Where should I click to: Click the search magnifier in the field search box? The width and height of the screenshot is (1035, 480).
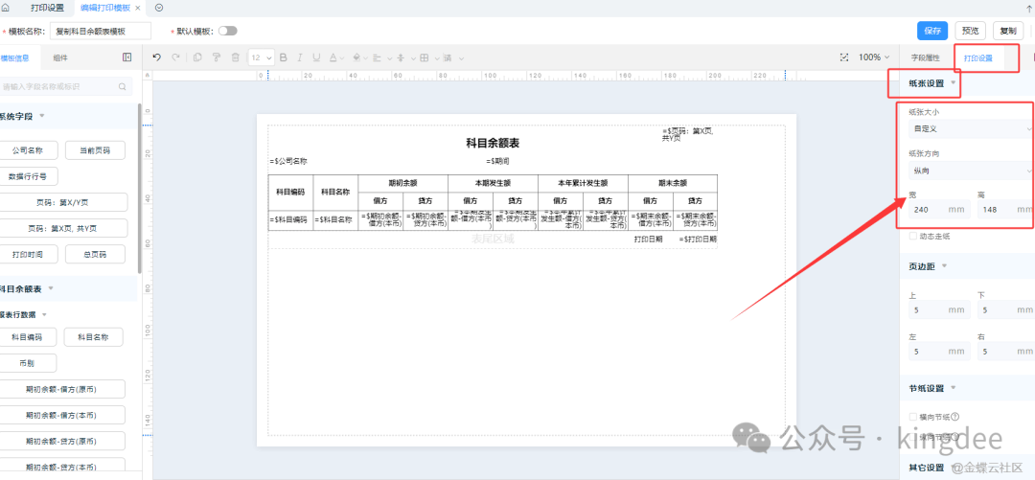[122, 86]
